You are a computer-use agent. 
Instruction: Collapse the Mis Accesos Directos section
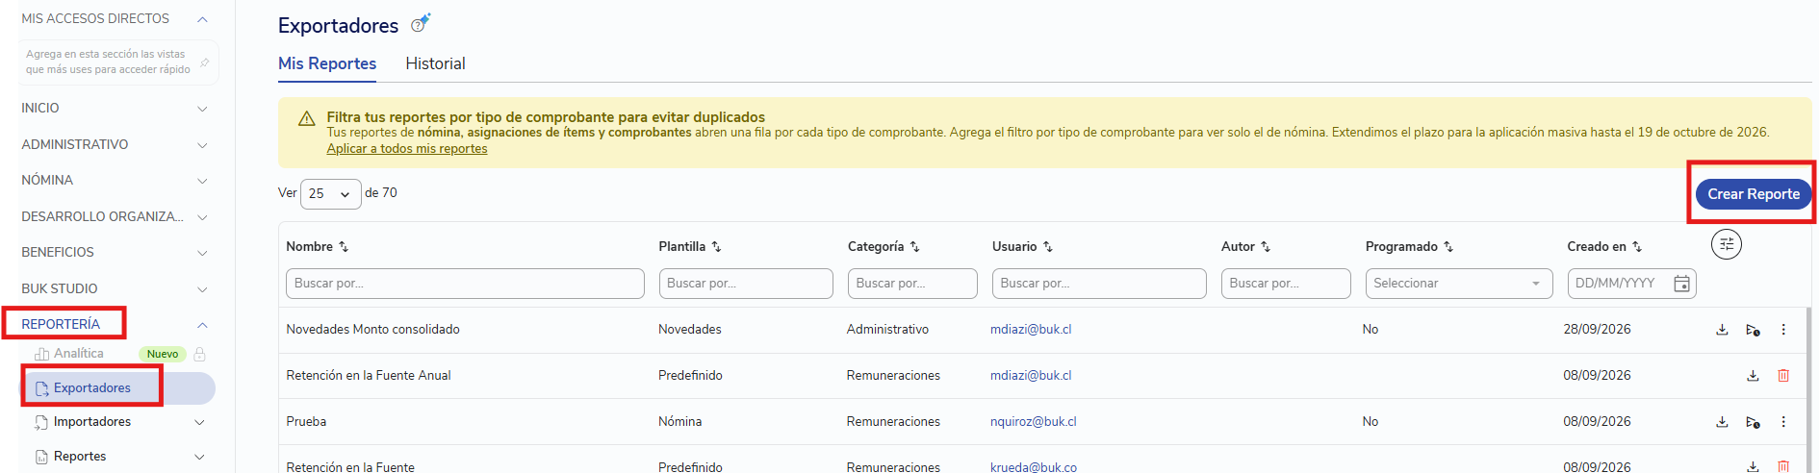[x=202, y=19]
